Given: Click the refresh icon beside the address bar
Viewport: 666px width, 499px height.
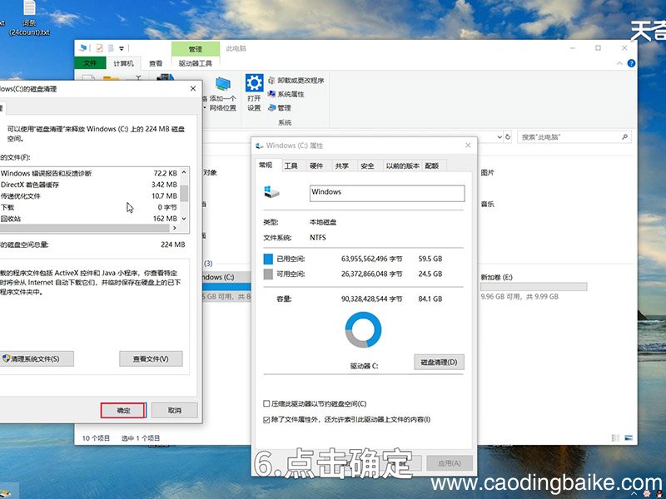Looking at the screenshot, I should (508, 137).
